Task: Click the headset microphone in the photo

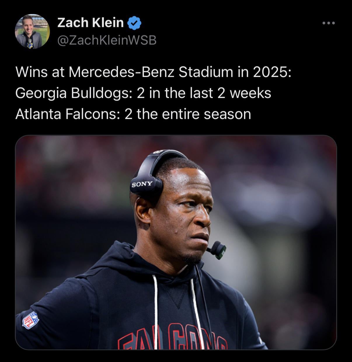Action: point(216,250)
